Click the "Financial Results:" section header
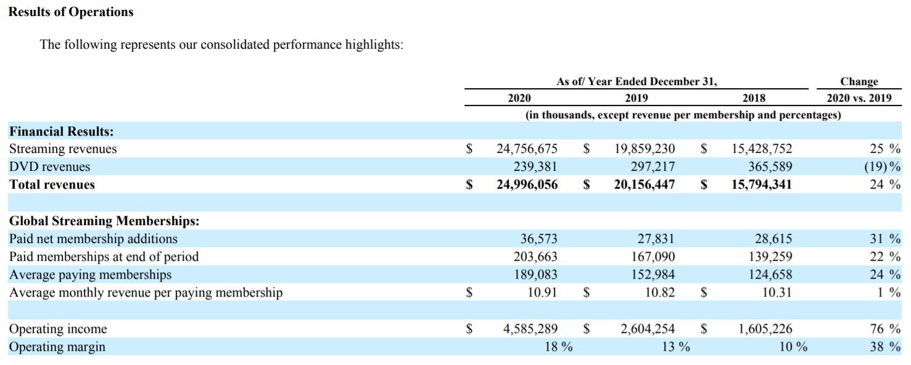 61,131
